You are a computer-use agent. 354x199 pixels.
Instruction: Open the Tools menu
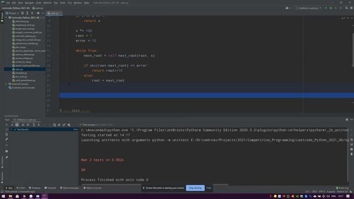pyautogui.click(x=63, y=3)
